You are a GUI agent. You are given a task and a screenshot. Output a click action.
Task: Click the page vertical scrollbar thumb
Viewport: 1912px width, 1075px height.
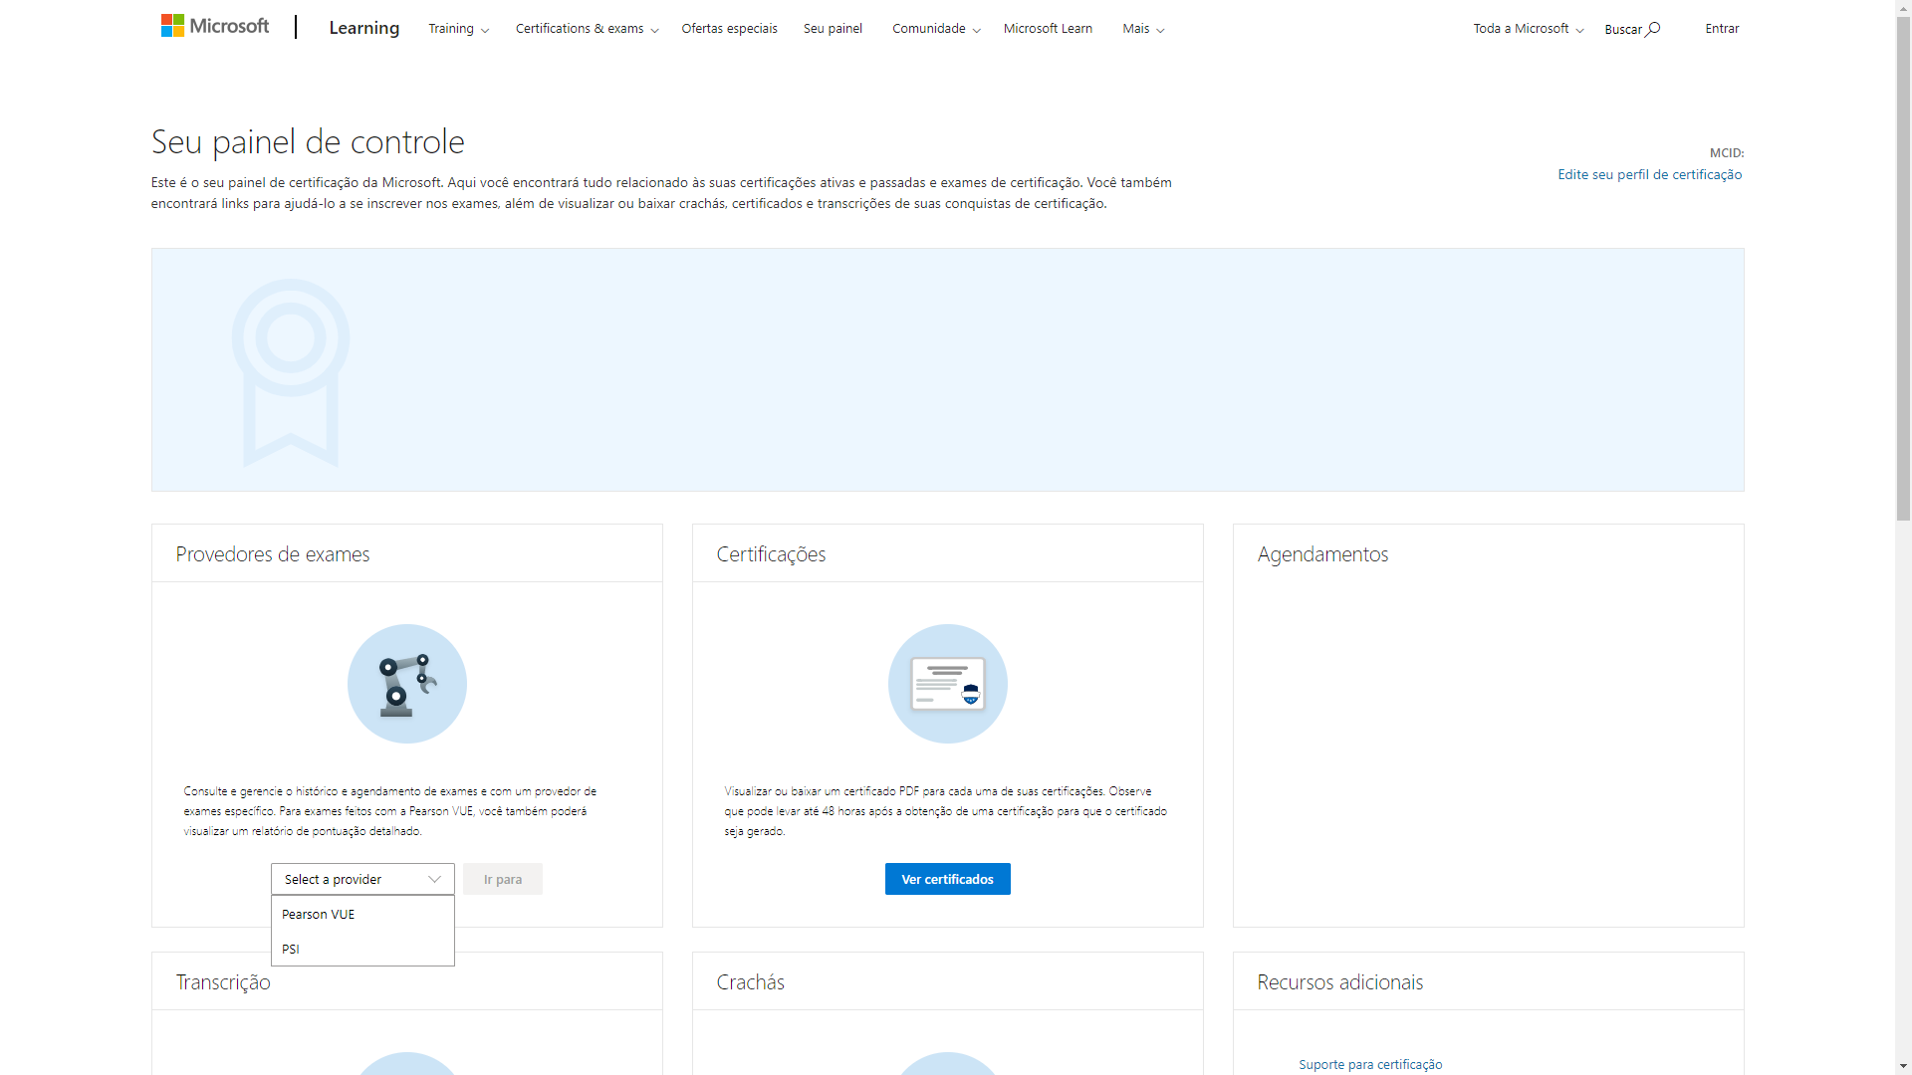pos(1903,269)
